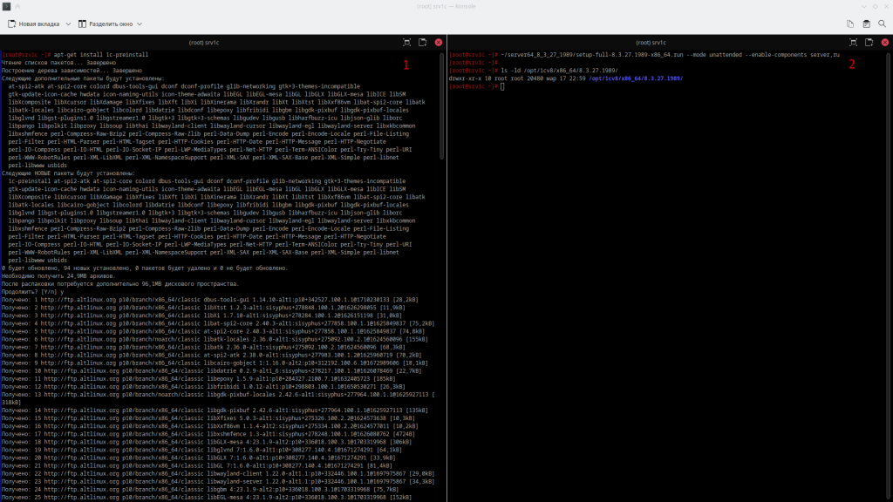
Task: Close the left split pane with red X
Action: 439,42
